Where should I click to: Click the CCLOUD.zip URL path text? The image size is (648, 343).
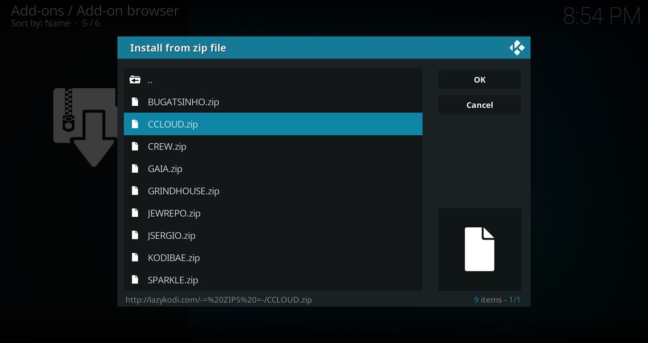coord(218,300)
